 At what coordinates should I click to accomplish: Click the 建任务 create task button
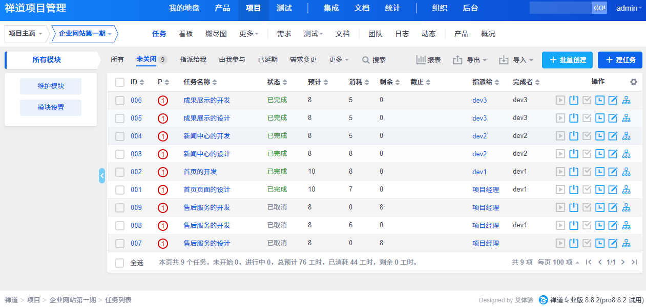[x=620, y=60]
